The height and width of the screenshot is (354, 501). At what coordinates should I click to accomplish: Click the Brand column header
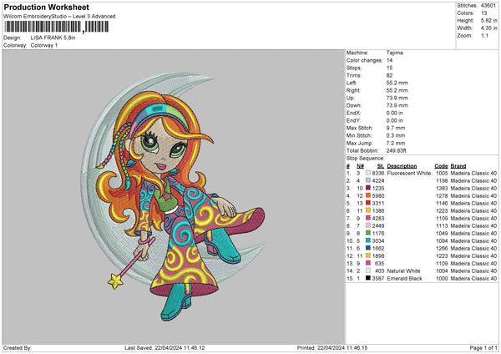click(458, 166)
